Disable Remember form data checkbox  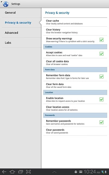[x=101, y=77]
